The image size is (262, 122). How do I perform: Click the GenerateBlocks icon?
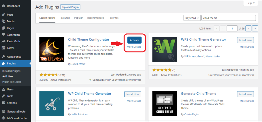click(x=3, y=111)
